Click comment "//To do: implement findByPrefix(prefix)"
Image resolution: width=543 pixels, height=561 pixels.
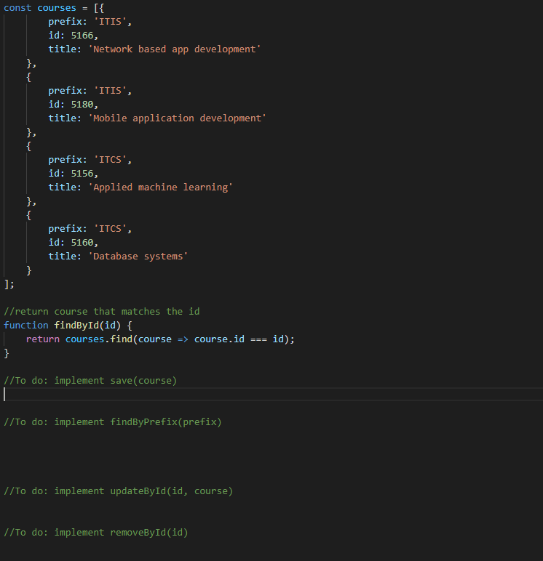113,422
